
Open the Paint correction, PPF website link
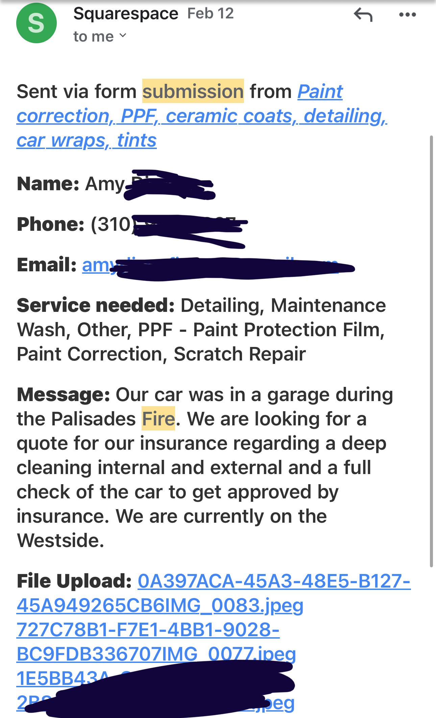[x=202, y=116]
